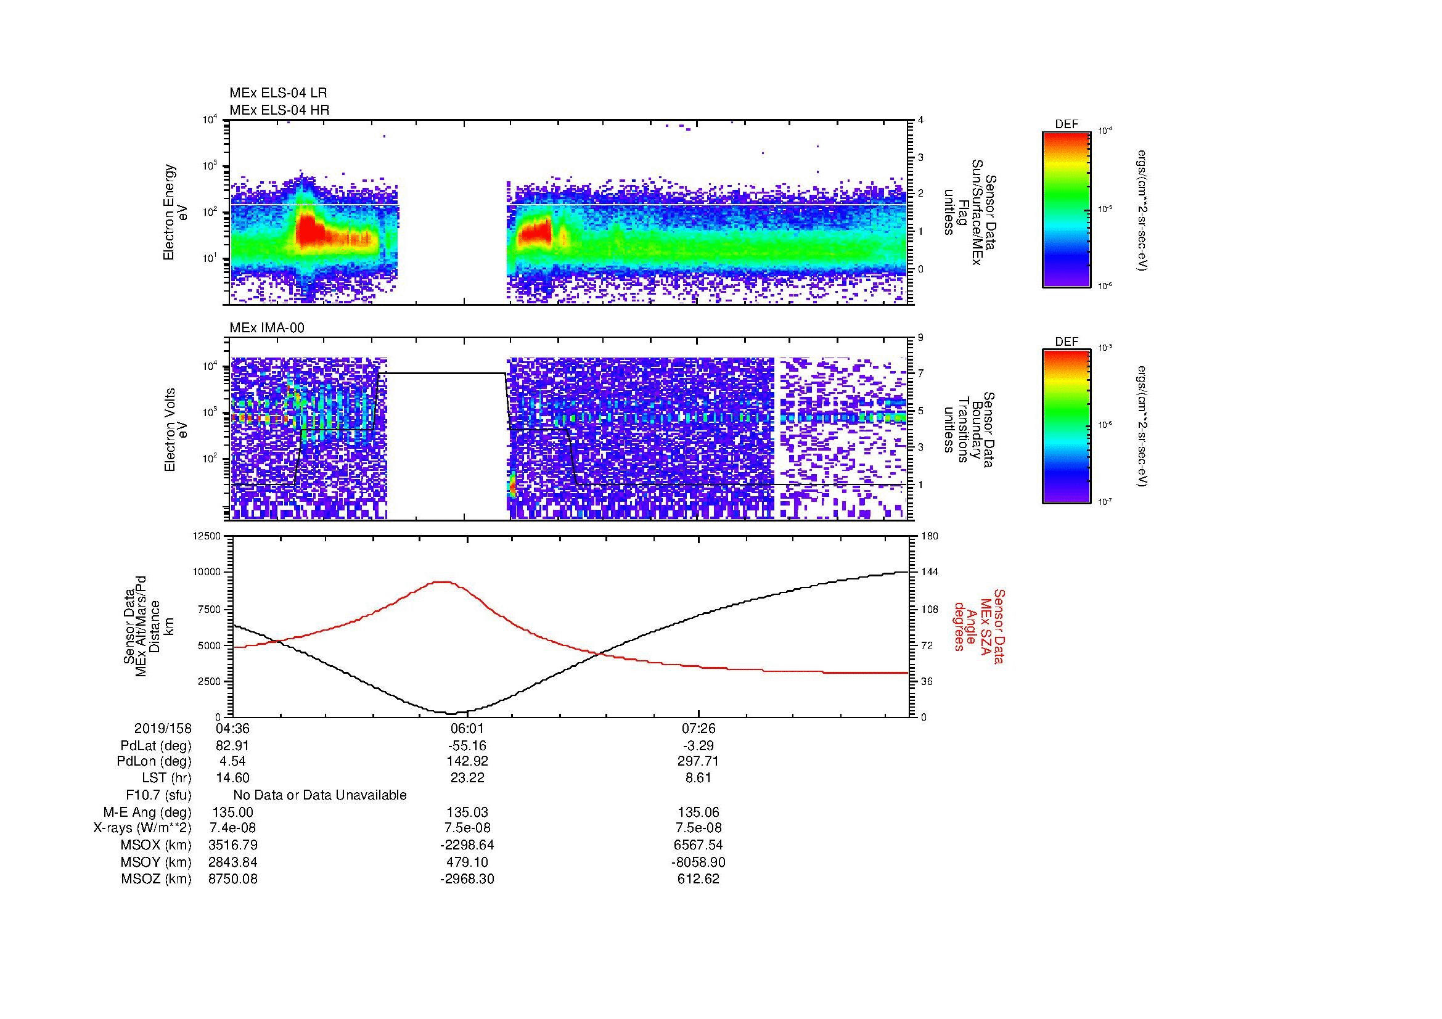
Task: Click the MSOX value 3516.79
Action: tap(232, 845)
